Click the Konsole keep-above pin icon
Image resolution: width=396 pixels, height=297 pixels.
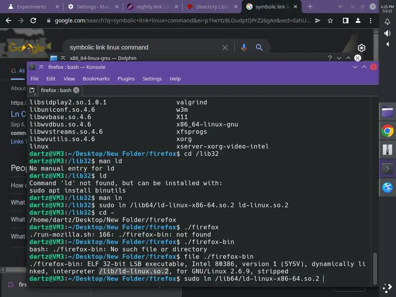pyautogui.click(x=41, y=67)
